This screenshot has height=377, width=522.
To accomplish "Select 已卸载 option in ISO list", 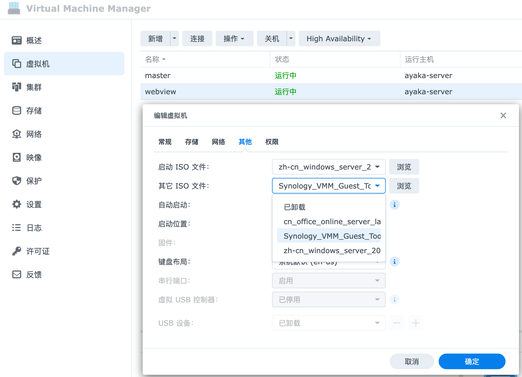I will pos(295,207).
